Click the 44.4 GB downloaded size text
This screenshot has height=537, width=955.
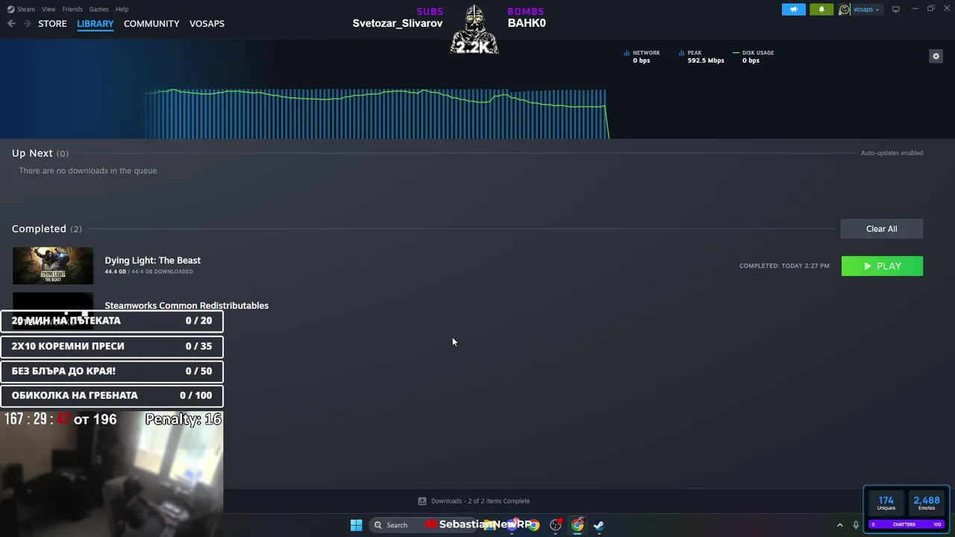(x=148, y=271)
